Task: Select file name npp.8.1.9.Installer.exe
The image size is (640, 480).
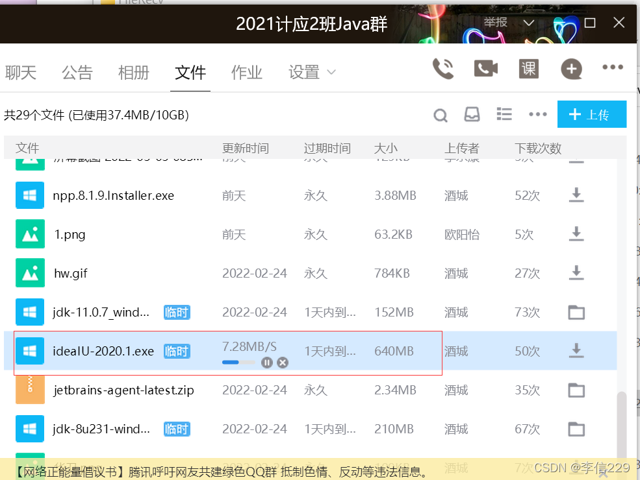Action: click(114, 196)
